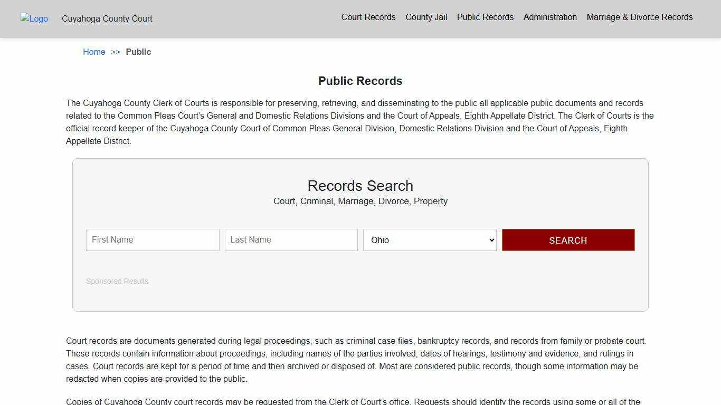Navigate to Marriage & Divorce Records
This screenshot has height=405, width=721.
[639, 17]
